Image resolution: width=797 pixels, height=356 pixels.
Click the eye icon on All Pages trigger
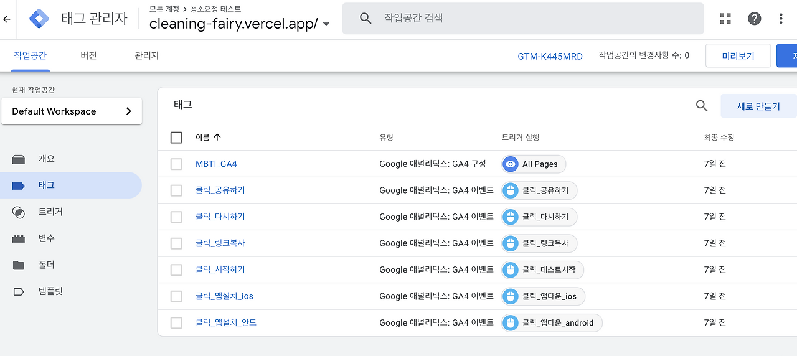pyautogui.click(x=511, y=164)
